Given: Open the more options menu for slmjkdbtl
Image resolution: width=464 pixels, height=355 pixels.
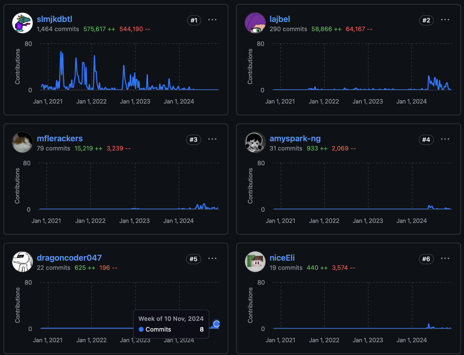Looking at the screenshot, I should (212, 20).
